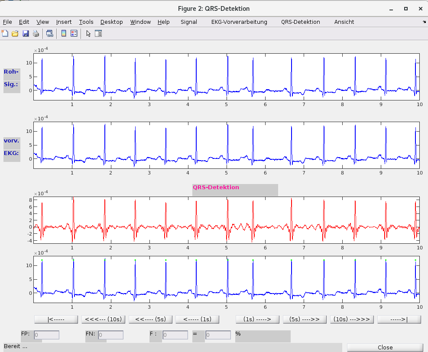
Task: Insert a colorbar via the toolbar icon
Action: 64,33
